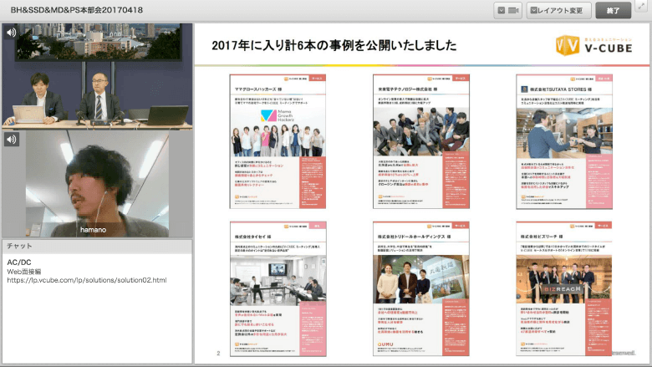This screenshot has width=652, height=367.
Task: Click the チャット chat panel header
Action: click(97, 246)
